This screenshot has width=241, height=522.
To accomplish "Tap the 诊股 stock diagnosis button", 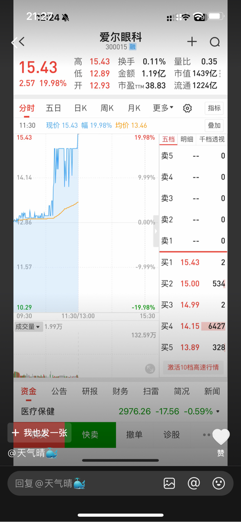I will click(172, 435).
